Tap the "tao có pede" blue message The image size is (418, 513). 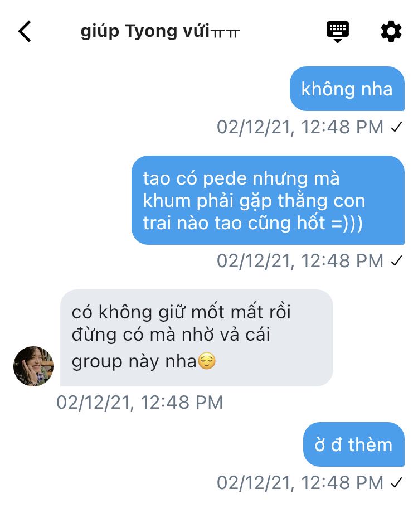[268, 200]
